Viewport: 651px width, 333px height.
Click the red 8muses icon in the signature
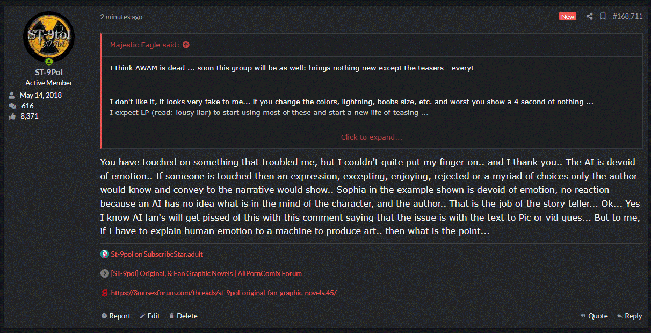(x=105, y=293)
